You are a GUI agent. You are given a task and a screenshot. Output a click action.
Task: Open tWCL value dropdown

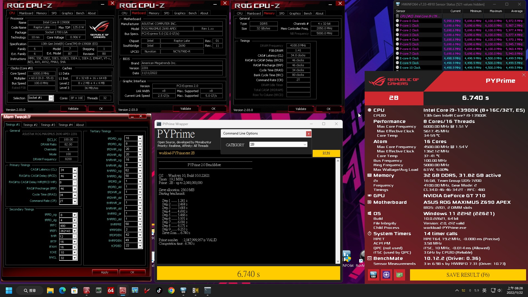[75, 258]
